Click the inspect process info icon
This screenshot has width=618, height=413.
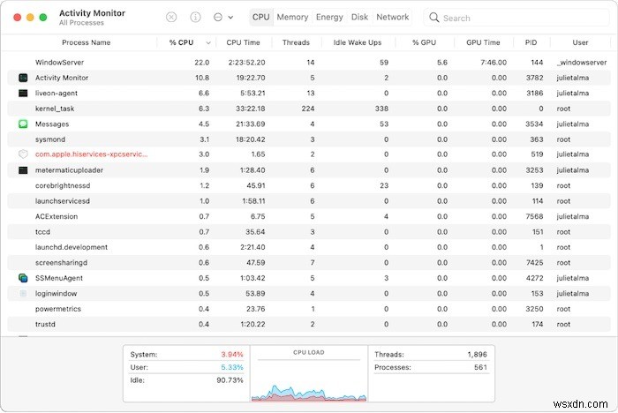click(195, 17)
